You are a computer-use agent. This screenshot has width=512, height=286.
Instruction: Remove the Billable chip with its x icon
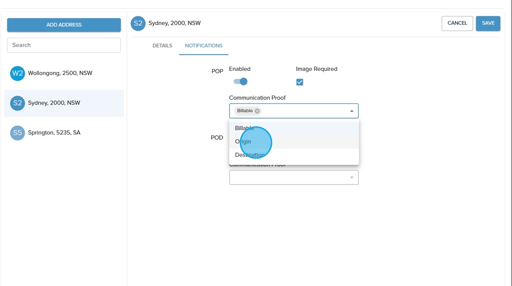[257, 111]
